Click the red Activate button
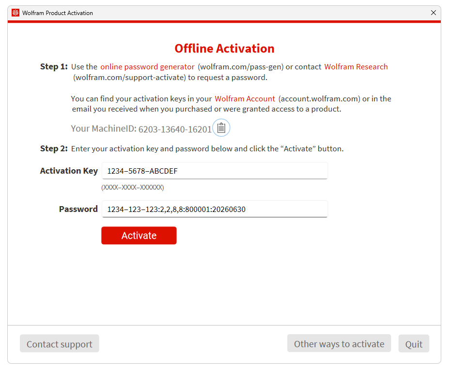 pos(139,236)
